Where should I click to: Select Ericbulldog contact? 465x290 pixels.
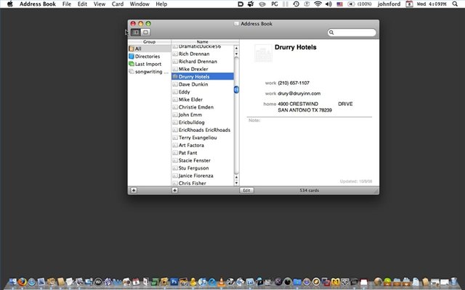click(x=203, y=123)
